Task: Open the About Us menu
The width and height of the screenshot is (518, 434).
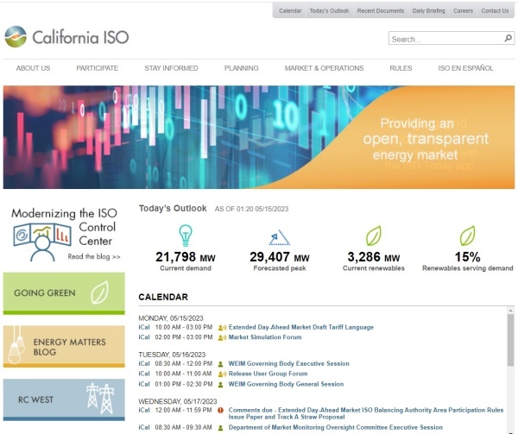Action: (x=33, y=68)
